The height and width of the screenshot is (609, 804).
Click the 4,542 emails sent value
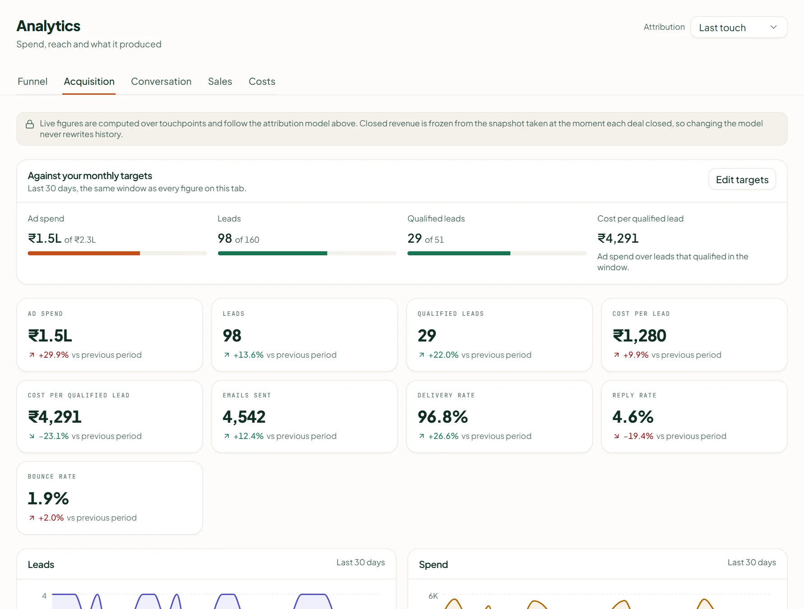point(244,417)
